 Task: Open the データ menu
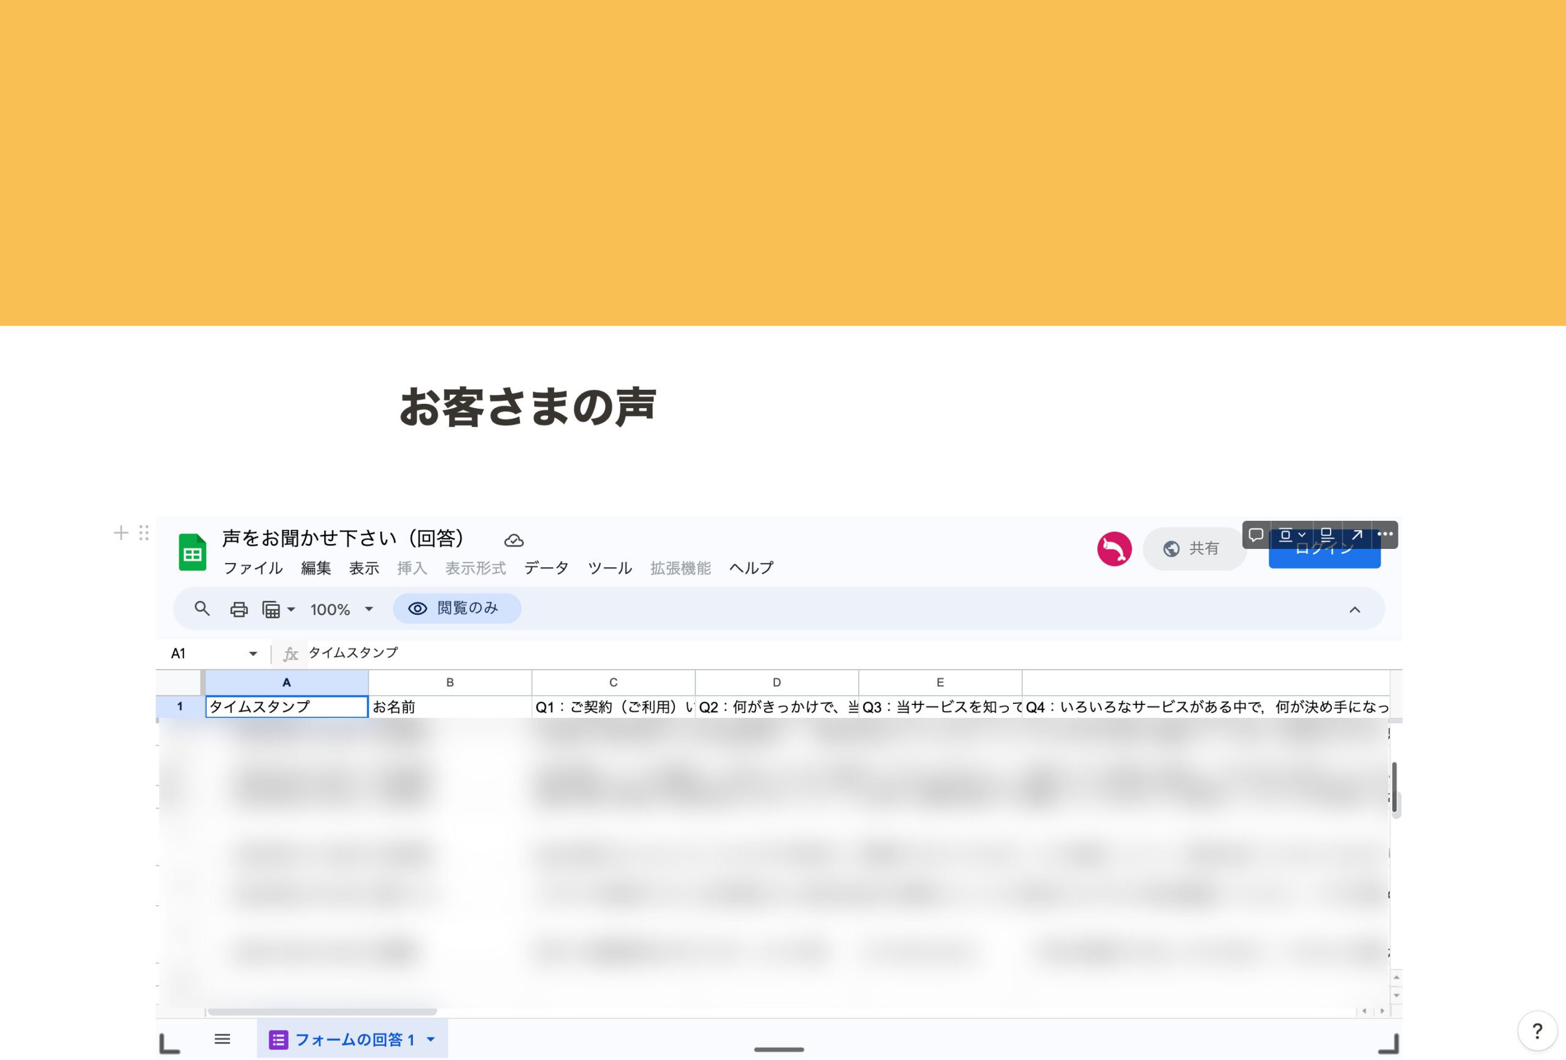click(x=546, y=569)
